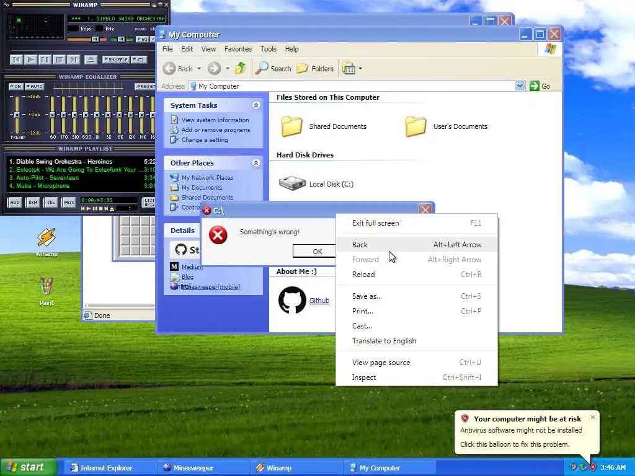Start playback with Winamp play button
This screenshot has width=635, height=476.
tap(30, 60)
